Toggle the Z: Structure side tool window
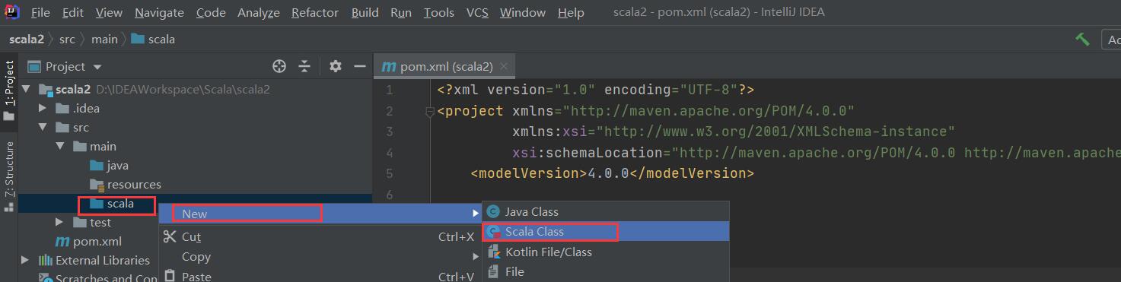Screen dimensions: 1121x282 (9, 174)
